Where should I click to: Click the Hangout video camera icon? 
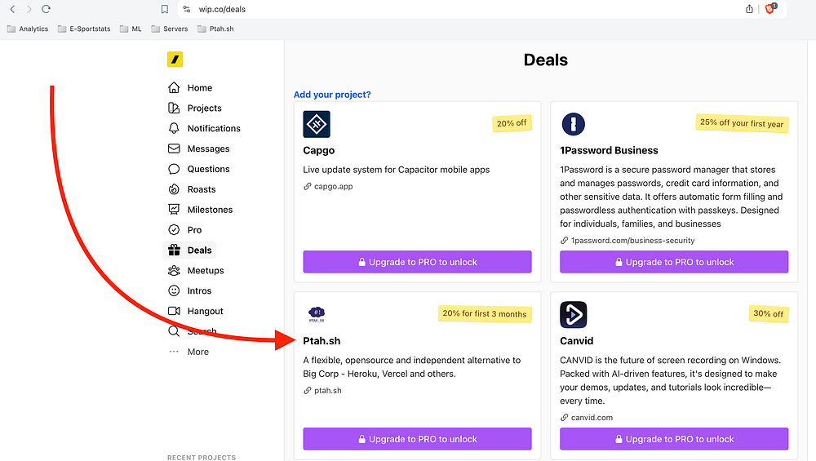coord(174,311)
